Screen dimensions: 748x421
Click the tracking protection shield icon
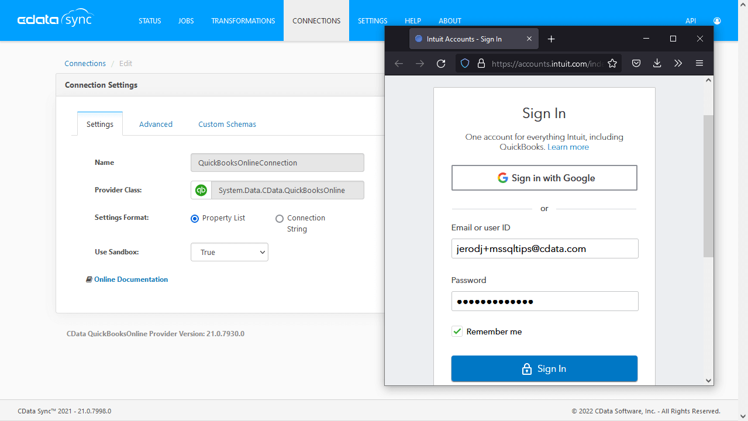[x=465, y=63]
